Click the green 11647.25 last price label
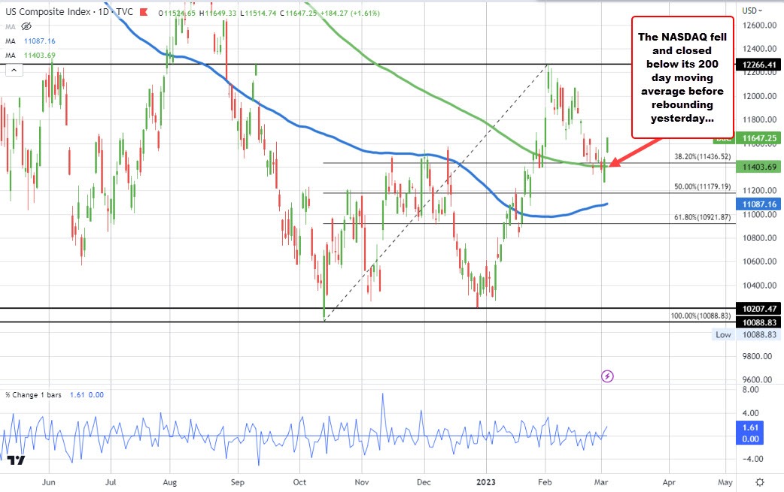The image size is (784, 492). pos(759,138)
